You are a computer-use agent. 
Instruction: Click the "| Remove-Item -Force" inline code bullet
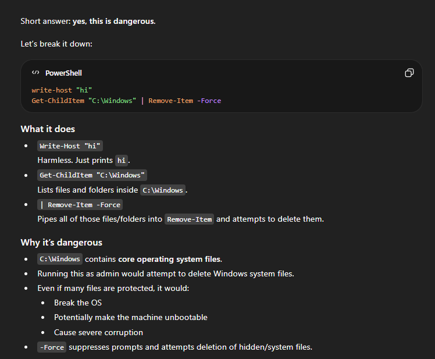(x=80, y=205)
